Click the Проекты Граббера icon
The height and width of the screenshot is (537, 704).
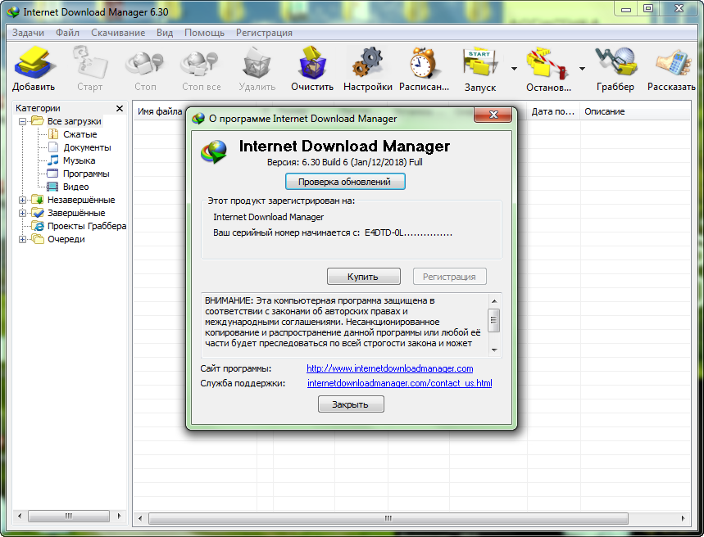38,226
